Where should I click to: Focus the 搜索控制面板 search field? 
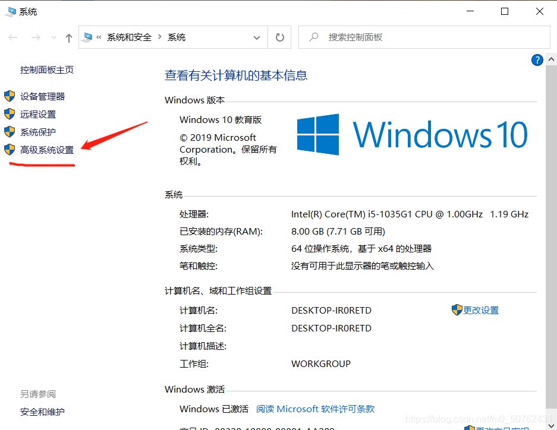[424, 37]
